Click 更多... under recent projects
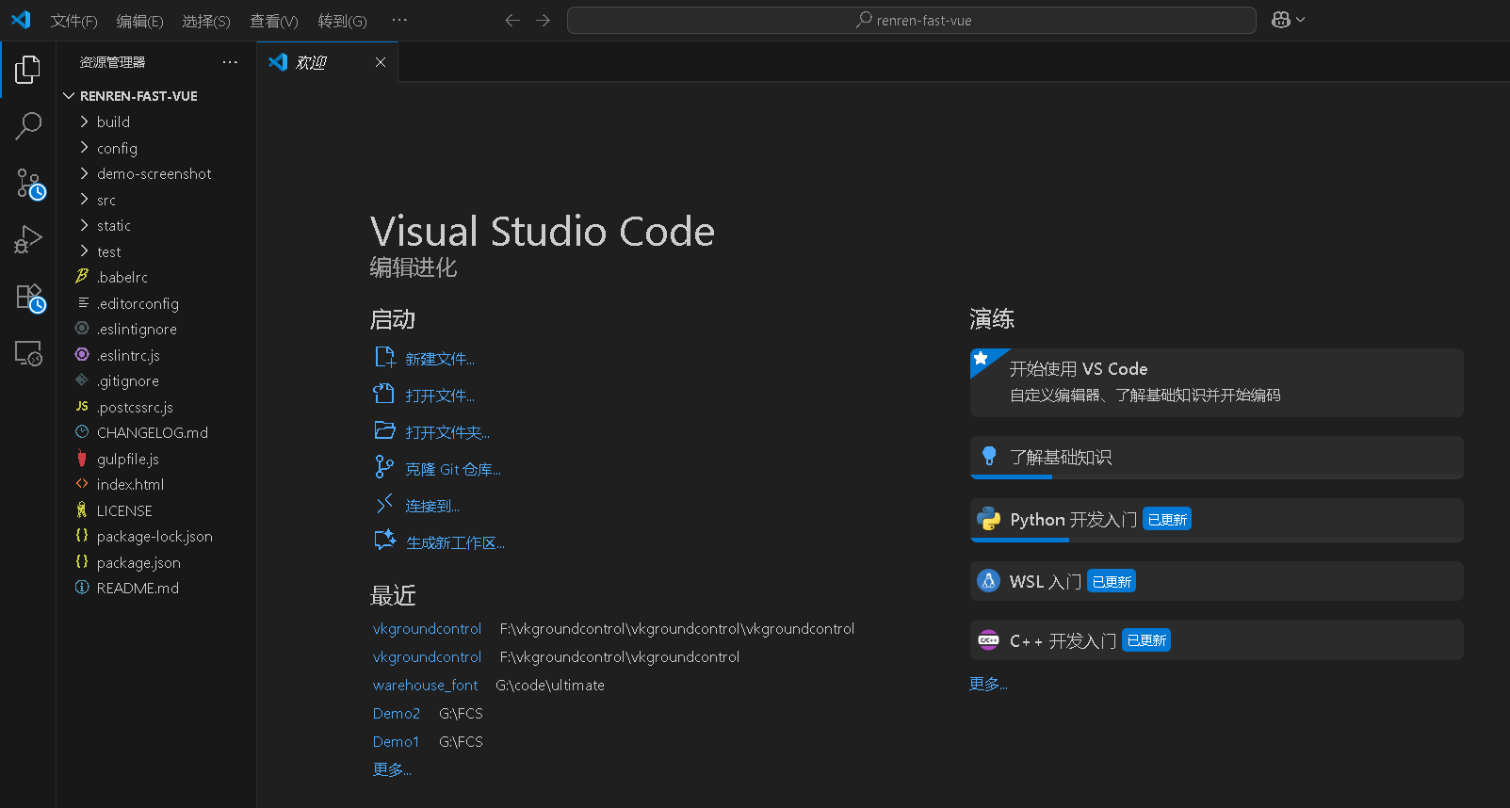 pos(392,769)
